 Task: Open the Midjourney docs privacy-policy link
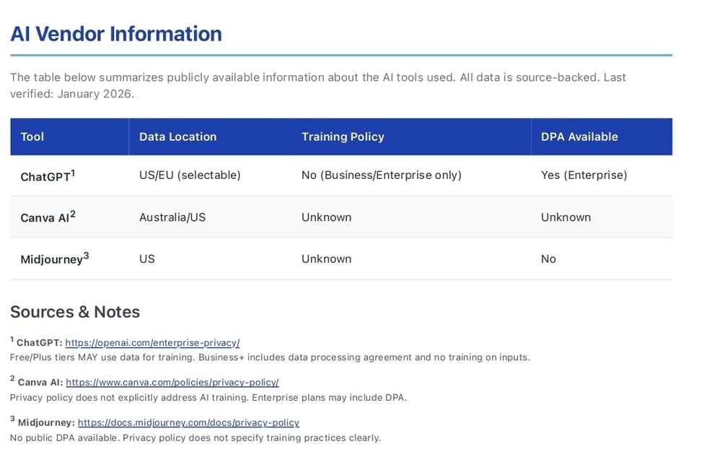188,422
